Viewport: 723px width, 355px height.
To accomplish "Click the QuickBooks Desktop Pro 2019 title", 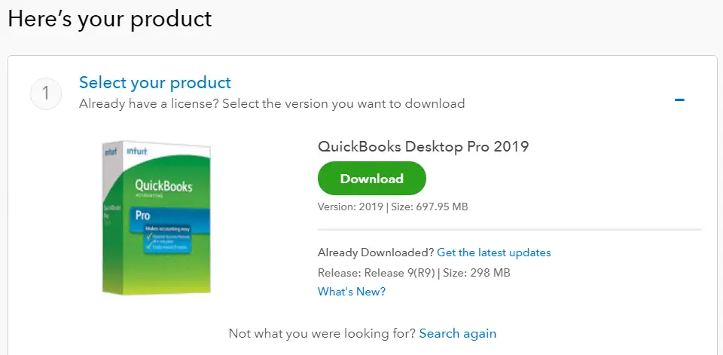I will [x=423, y=146].
